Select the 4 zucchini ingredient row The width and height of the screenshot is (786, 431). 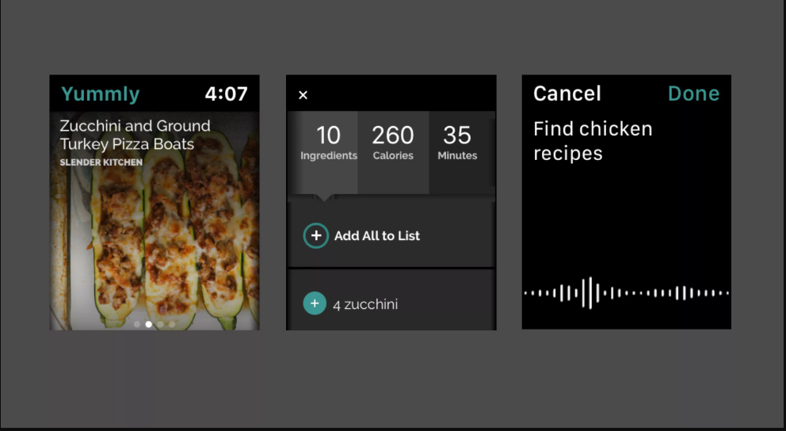coord(391,301)
